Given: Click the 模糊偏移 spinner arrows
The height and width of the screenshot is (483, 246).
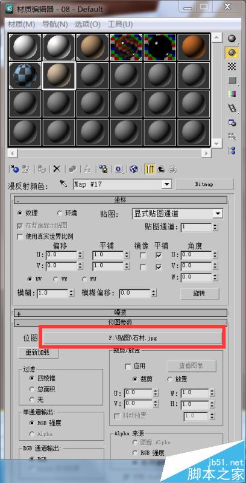Looking at the screenshot, I should click(x=154, y=293).
